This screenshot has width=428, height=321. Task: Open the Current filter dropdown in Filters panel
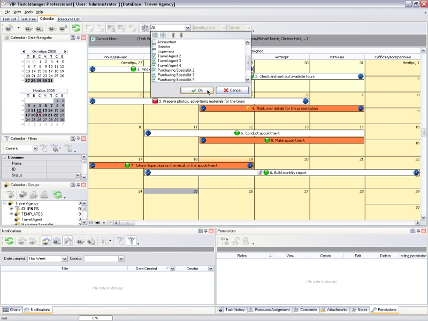[x=35, y=148]
